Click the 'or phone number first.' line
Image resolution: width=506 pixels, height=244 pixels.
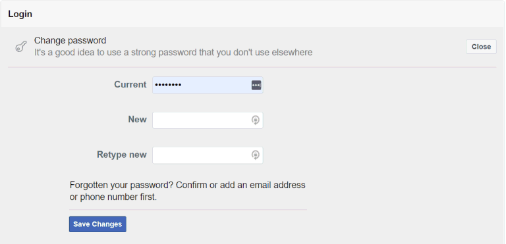[113, 197]
